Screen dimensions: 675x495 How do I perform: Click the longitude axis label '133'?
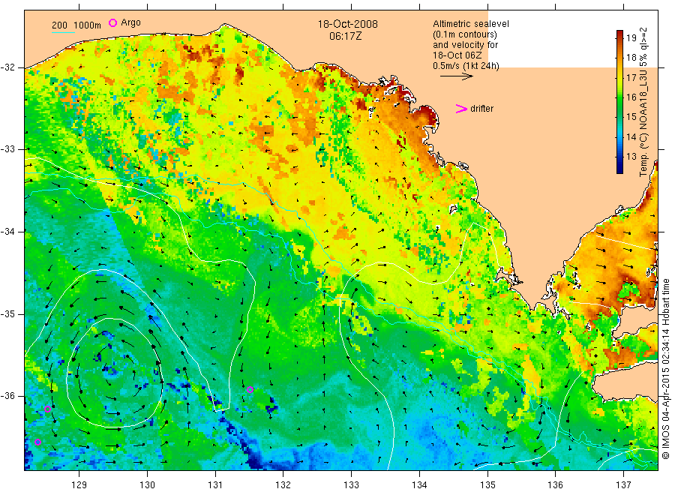click(x=351, y=485)
